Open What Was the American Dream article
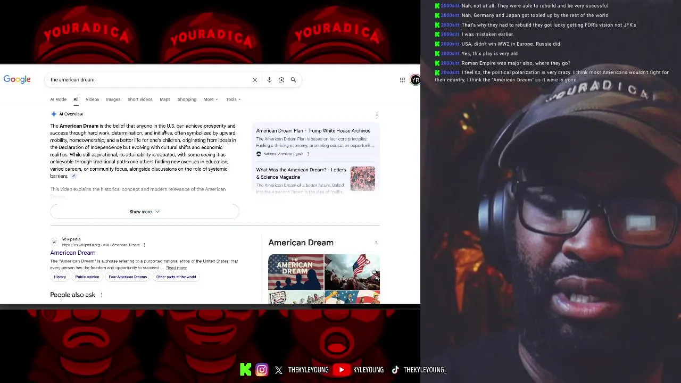 [x=301, y=173]
